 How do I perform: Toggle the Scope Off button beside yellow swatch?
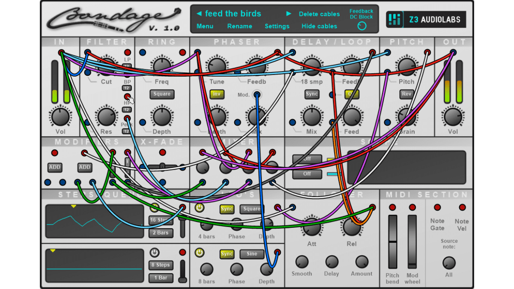coord(307,159)
